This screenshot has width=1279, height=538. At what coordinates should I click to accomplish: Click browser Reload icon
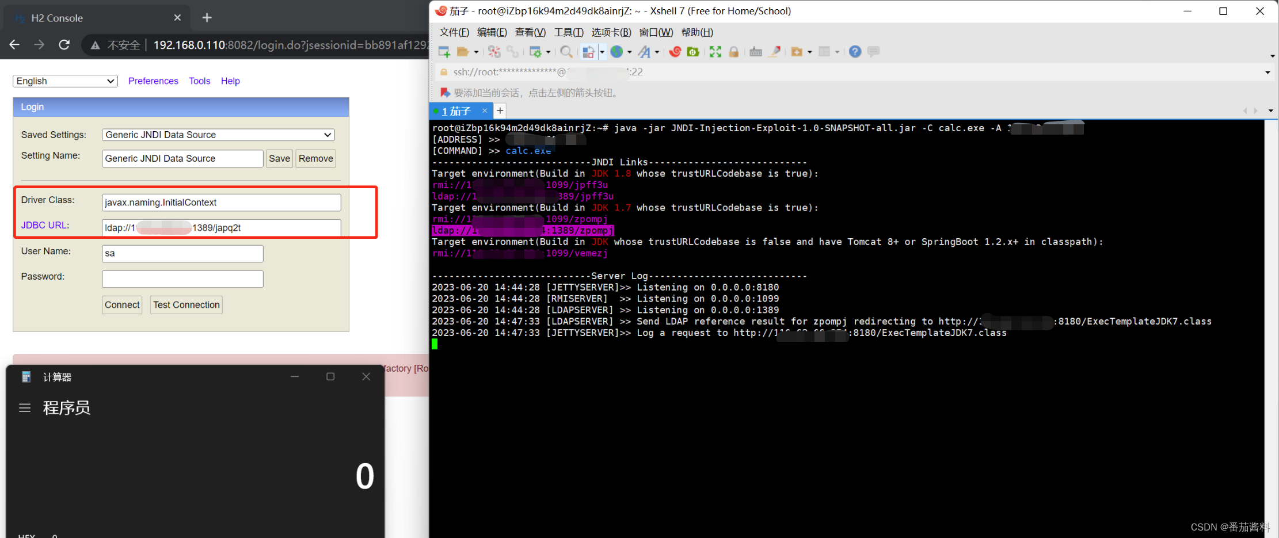pos(64,45)
